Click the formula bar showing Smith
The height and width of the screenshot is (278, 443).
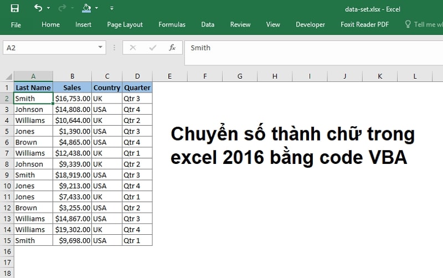[x=310, y=48]
